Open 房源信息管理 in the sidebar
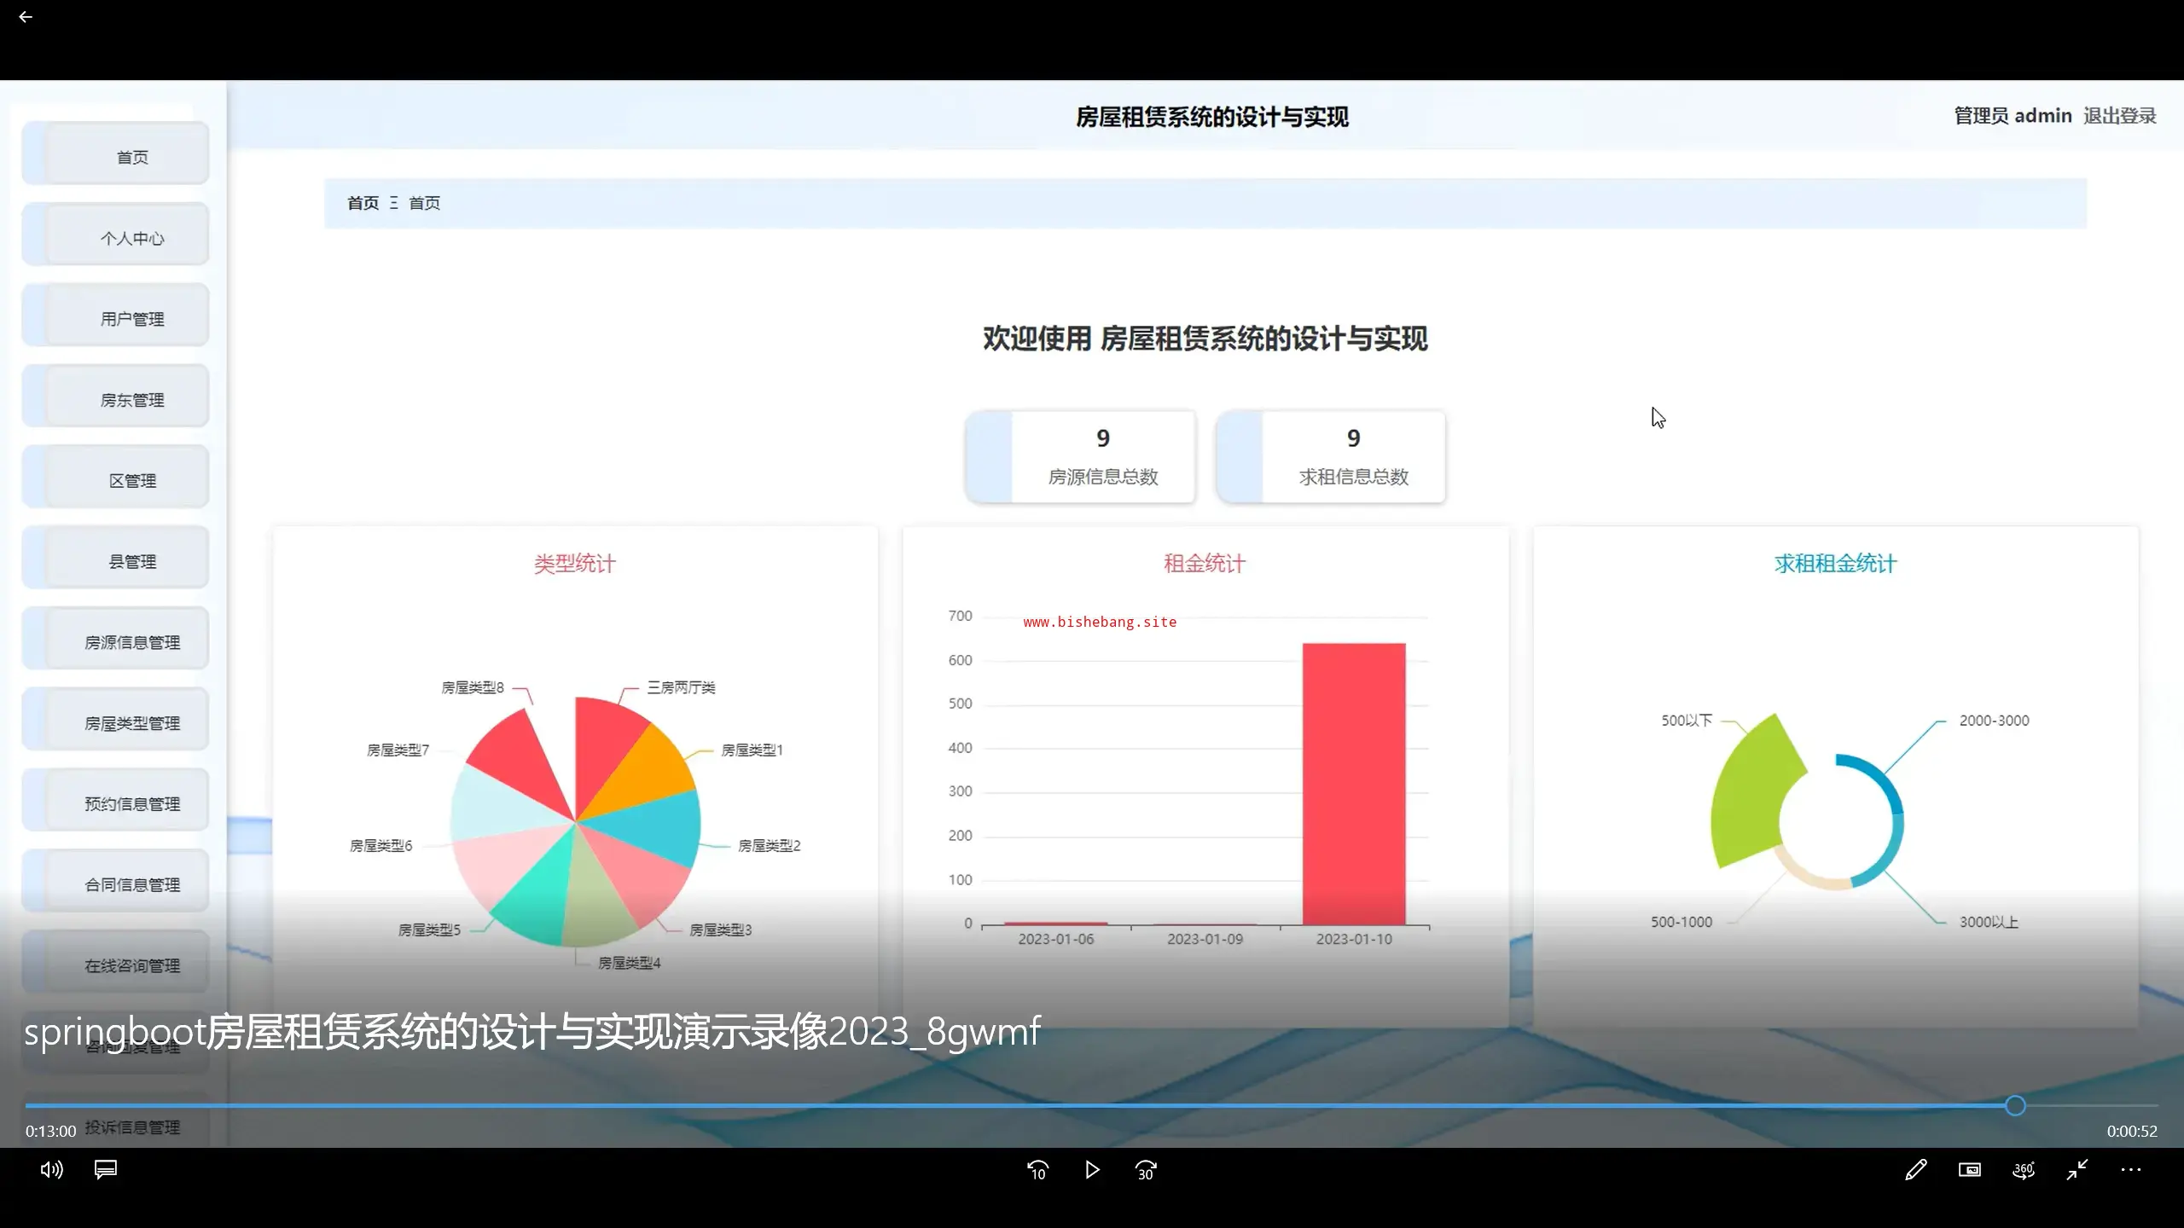The width and height of the screenshot is (2184, 1228). [131, 642]
